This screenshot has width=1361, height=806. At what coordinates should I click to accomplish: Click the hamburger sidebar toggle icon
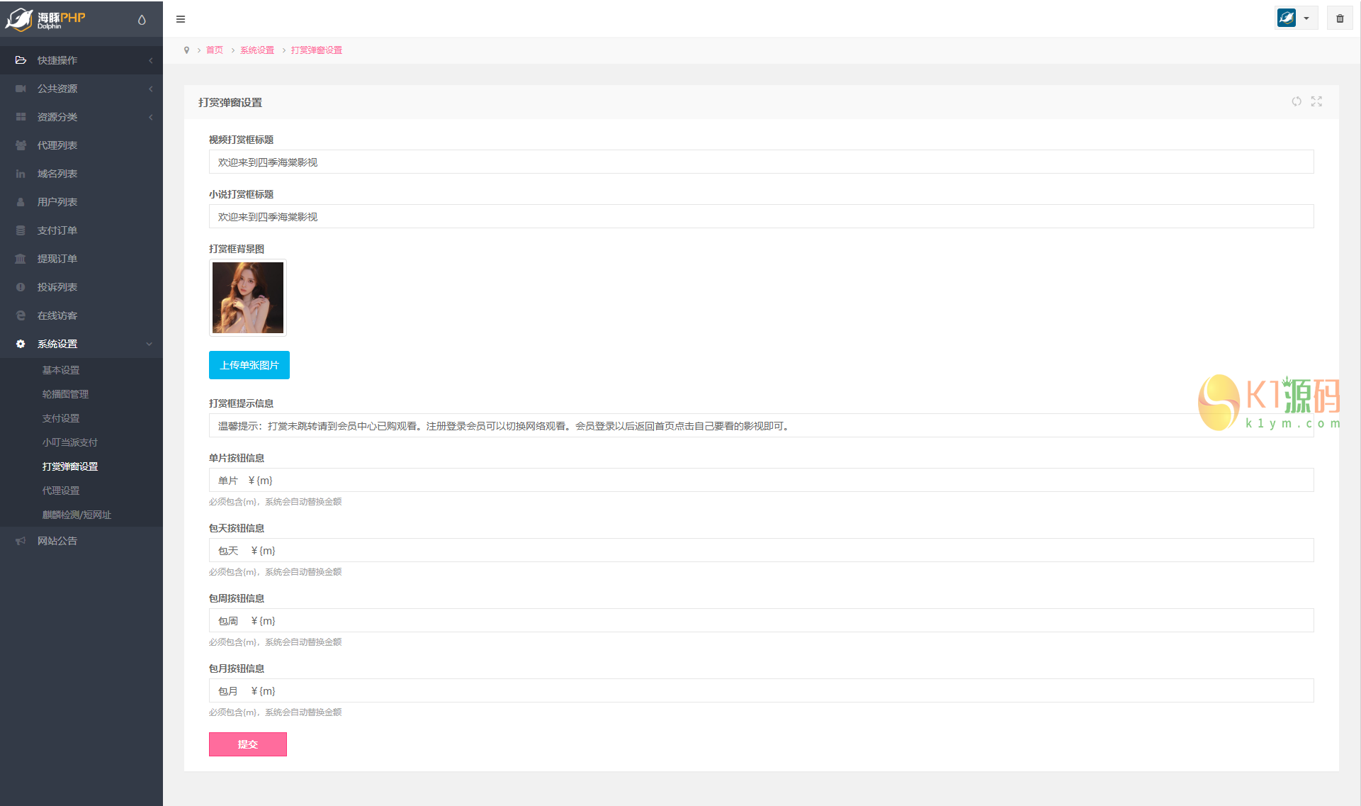181,19
